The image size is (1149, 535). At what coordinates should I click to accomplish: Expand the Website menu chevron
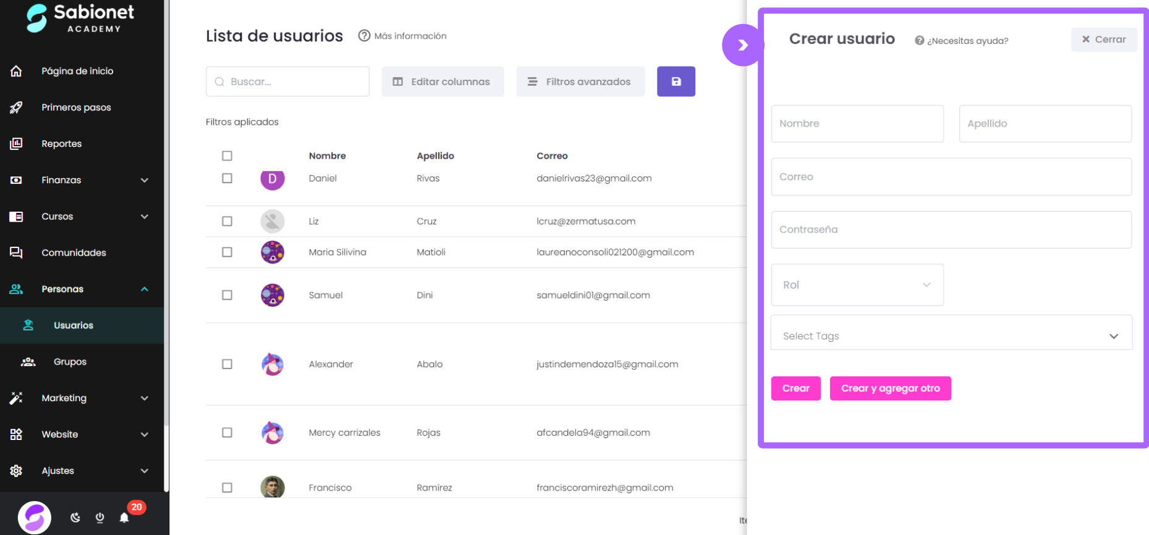click(145, 434)
